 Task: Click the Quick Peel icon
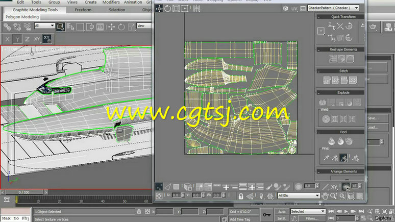(x=332, y=141)
